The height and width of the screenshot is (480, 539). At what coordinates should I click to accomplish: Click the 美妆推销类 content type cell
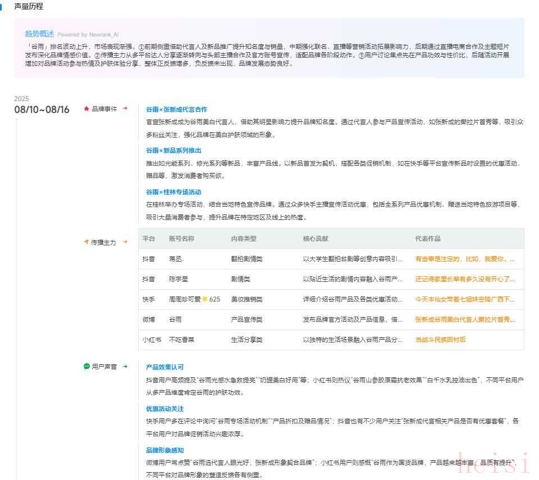[x=247, y=299]
